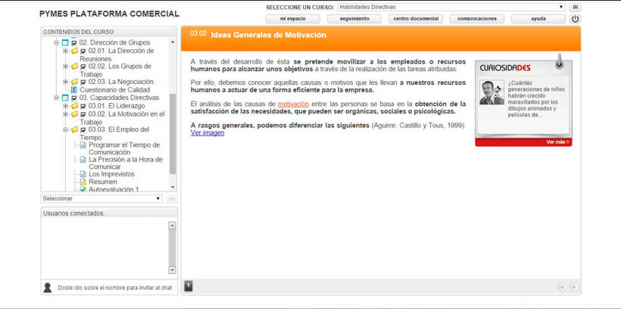621x309 pixels.
Task: Open the Seleccionar dropdown below course contents
Action: 101,198
